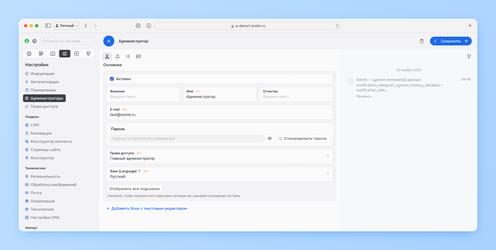The image size is (496, 250).
Task: Open the CRM section toolbar icon
Action: (x=29, y=54)
